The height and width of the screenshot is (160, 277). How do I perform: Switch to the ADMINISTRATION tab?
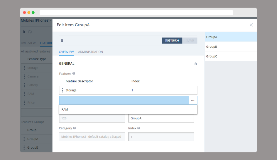90,52
